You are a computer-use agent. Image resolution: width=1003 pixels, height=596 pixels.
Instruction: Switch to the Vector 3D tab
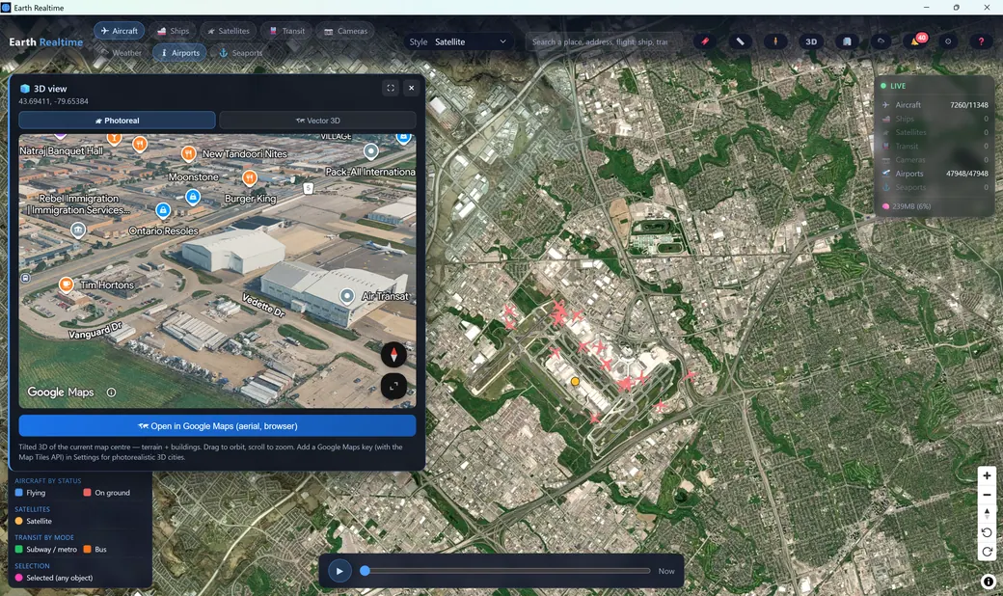(318, 121)
